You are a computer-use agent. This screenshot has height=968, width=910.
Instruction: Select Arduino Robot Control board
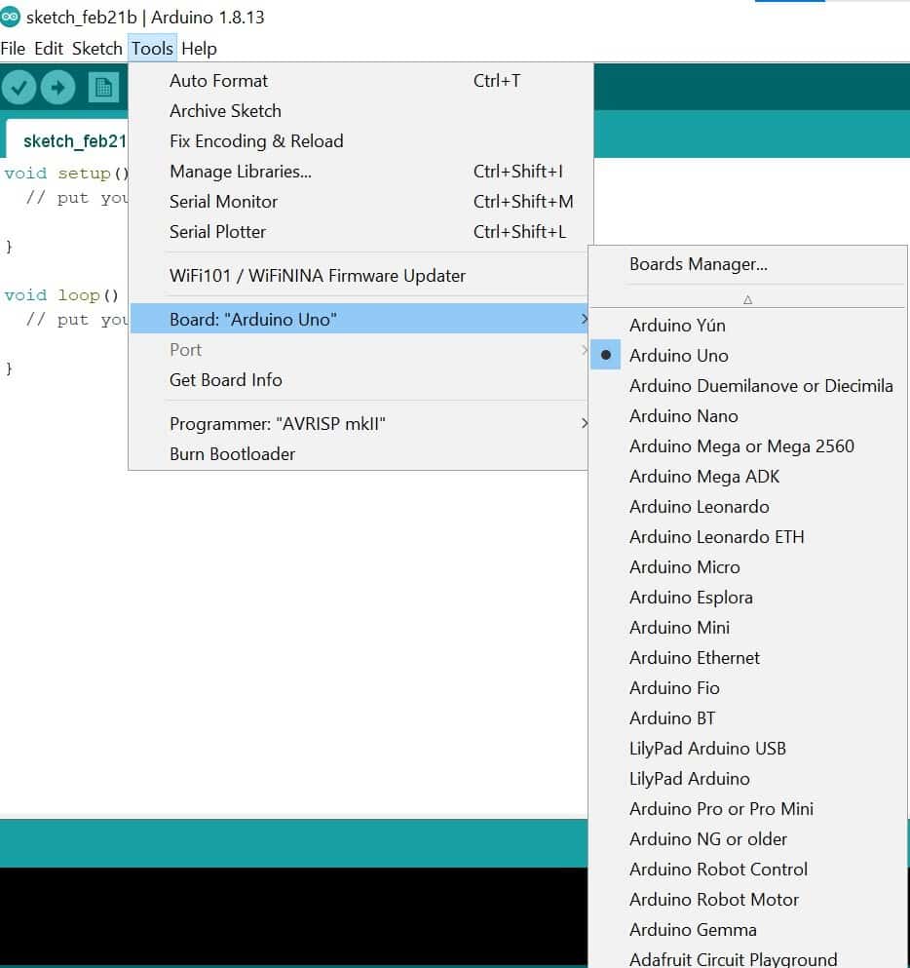[x=747, y=870]
